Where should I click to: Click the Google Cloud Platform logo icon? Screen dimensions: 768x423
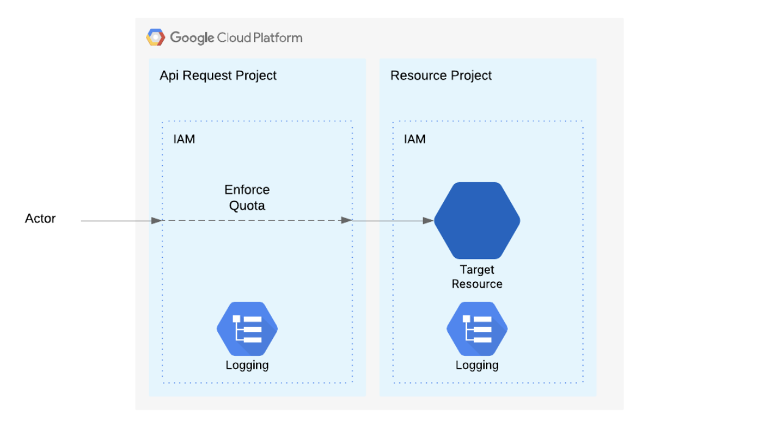pyautogui.click(x=156, y=37)
